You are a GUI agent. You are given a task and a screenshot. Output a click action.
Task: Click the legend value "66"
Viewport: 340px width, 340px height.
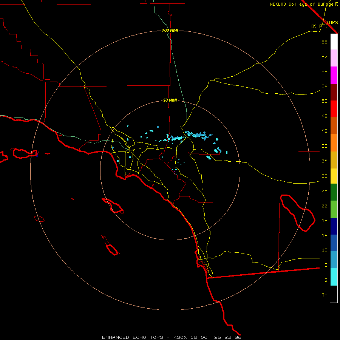point(325,42)
